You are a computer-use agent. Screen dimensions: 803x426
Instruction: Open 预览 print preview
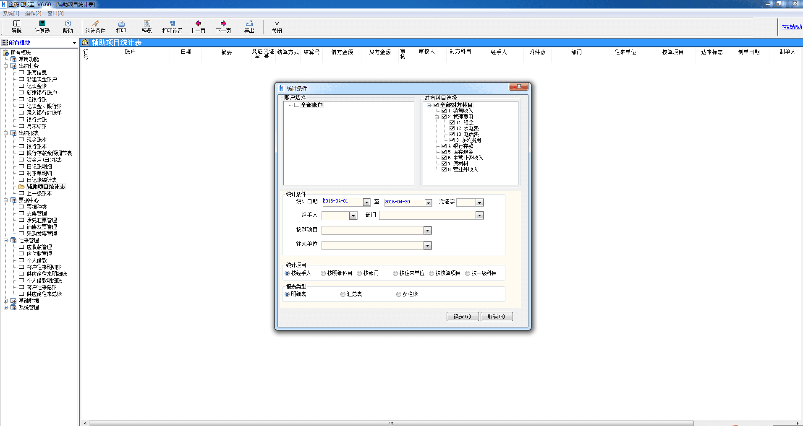(x=146, y=26)
